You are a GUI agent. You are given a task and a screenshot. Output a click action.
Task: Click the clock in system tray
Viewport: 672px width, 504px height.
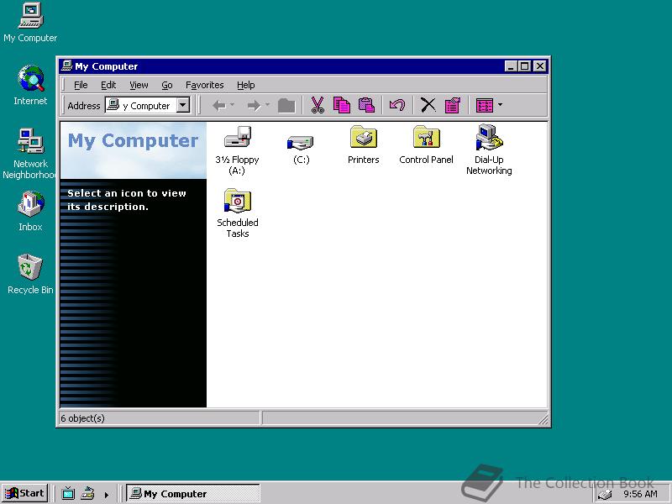pos(640,495)
